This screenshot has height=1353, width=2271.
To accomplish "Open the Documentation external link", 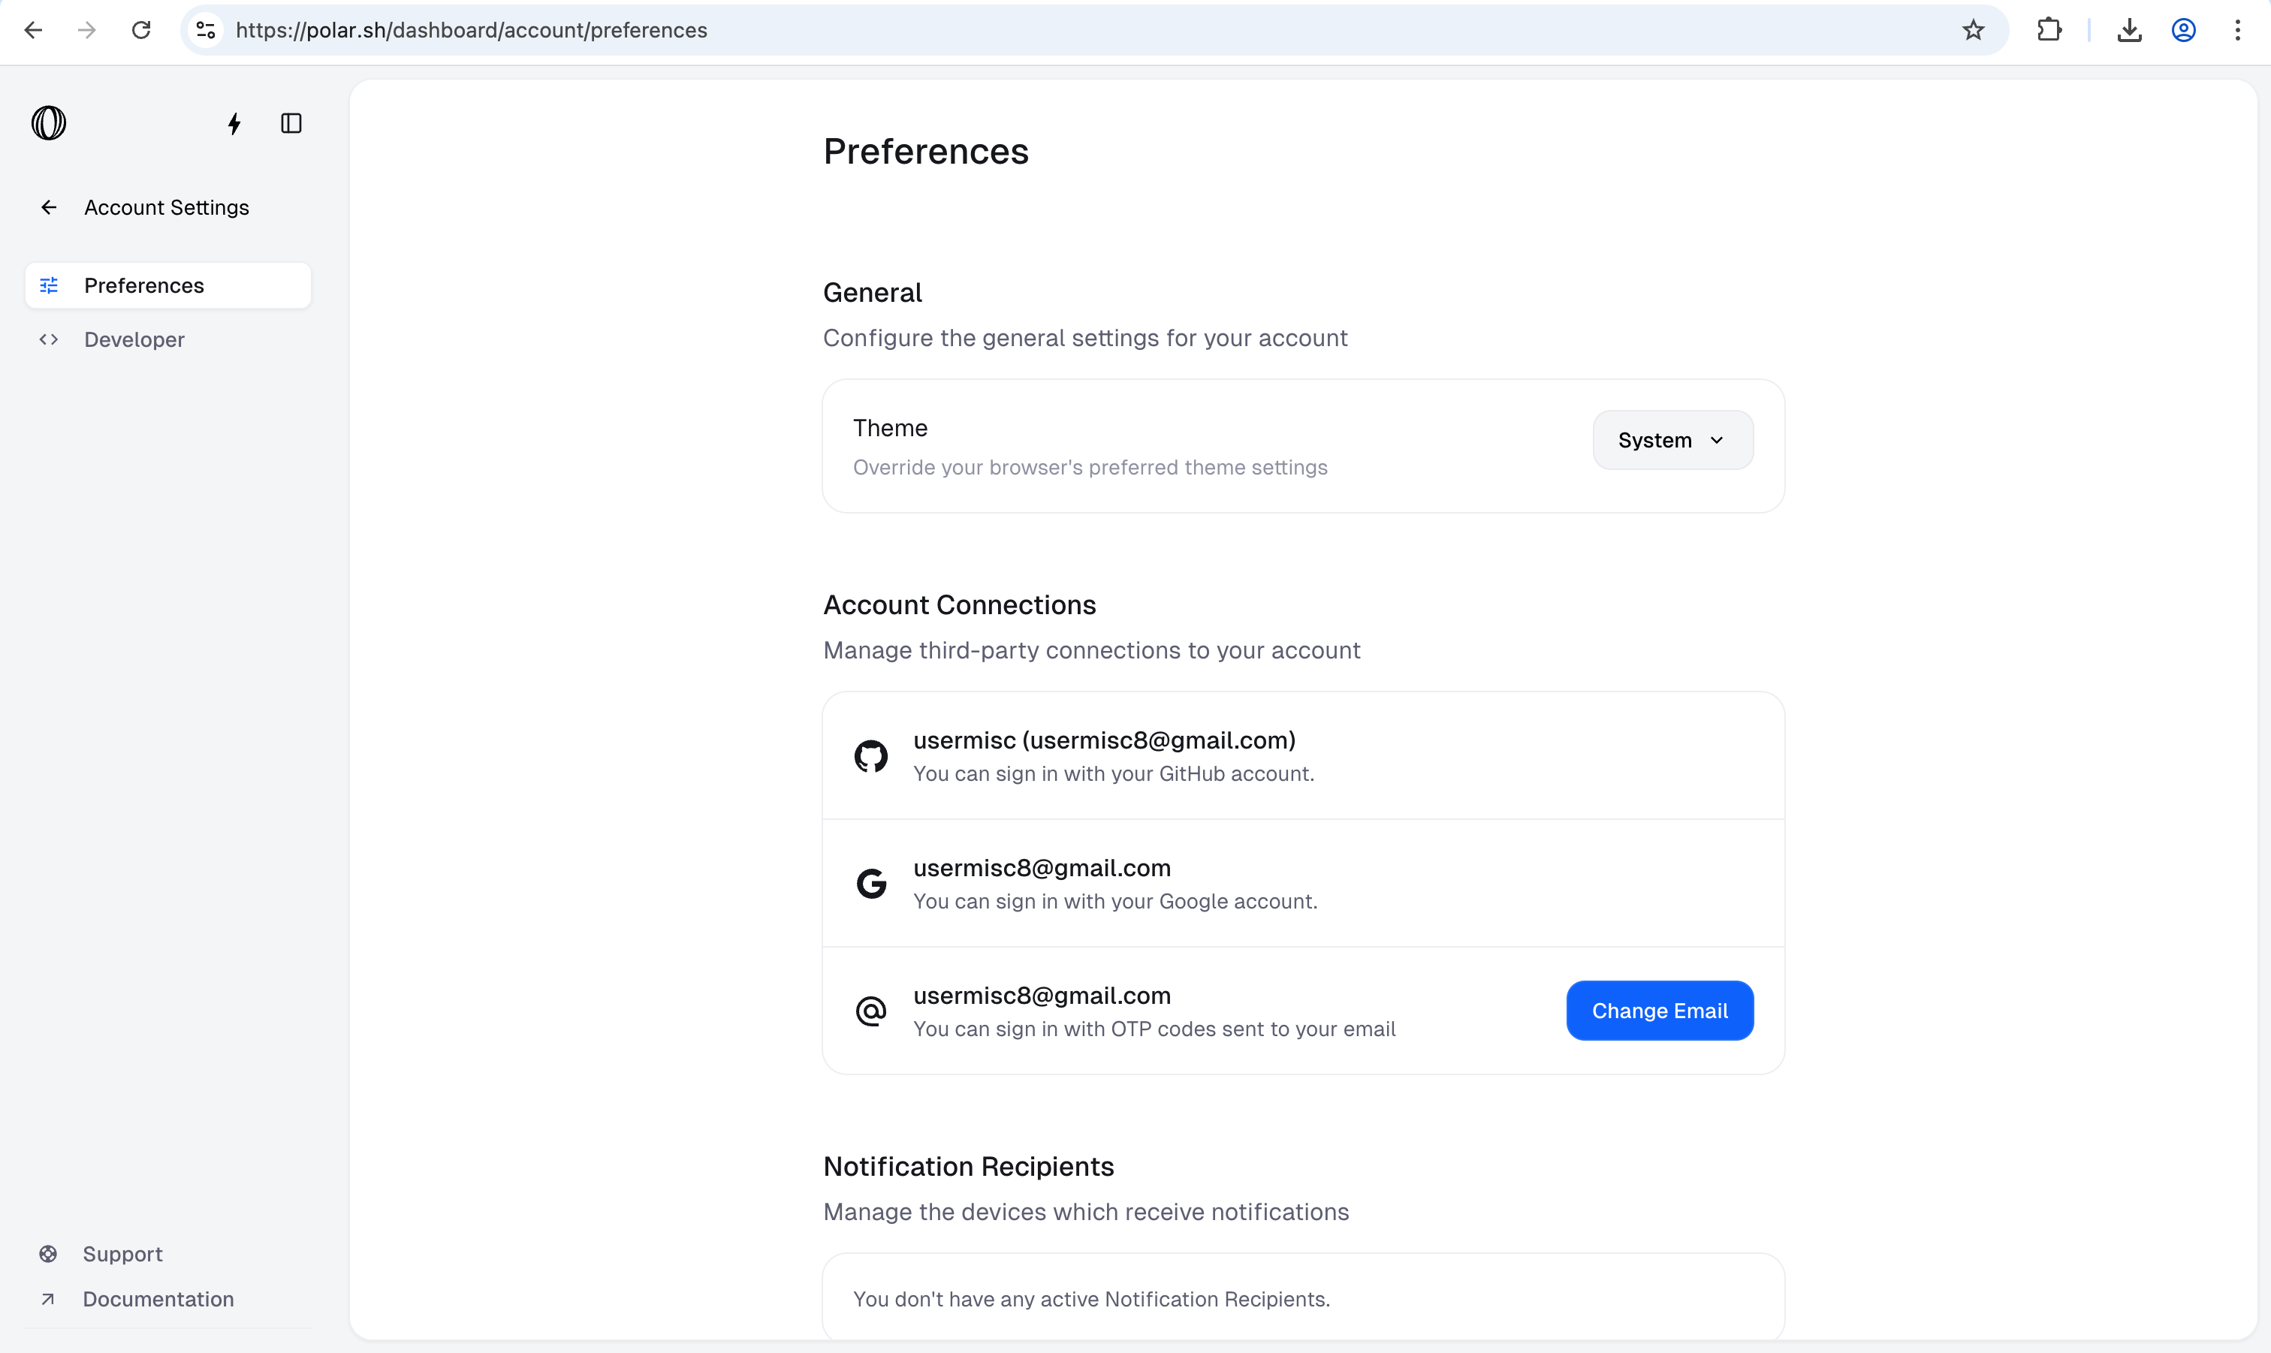I will [158, 1298].
